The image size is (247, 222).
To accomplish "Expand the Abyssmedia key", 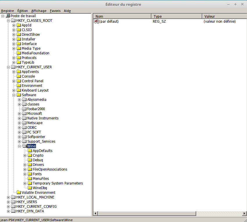I will [x=19, y=100].
